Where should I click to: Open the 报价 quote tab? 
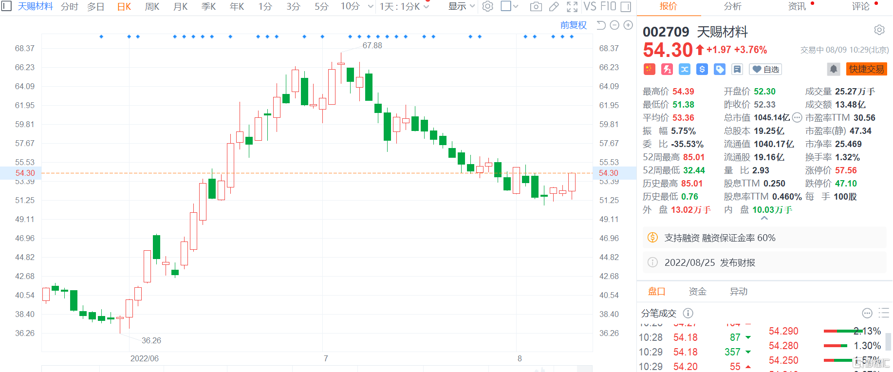[x=669, y=6]
